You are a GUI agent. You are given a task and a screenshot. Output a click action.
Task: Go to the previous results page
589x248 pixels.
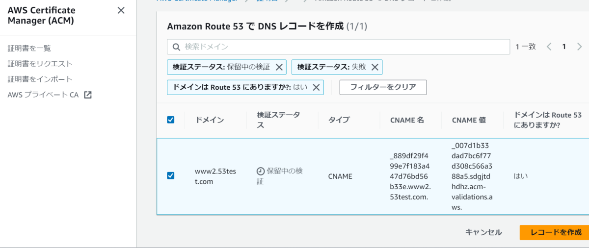click(549, 47)
